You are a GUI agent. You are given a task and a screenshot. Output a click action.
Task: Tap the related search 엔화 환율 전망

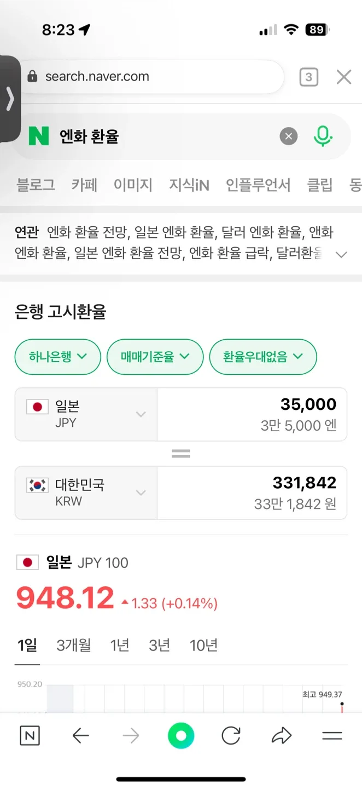pyautogui.click(x=87, y=232)
